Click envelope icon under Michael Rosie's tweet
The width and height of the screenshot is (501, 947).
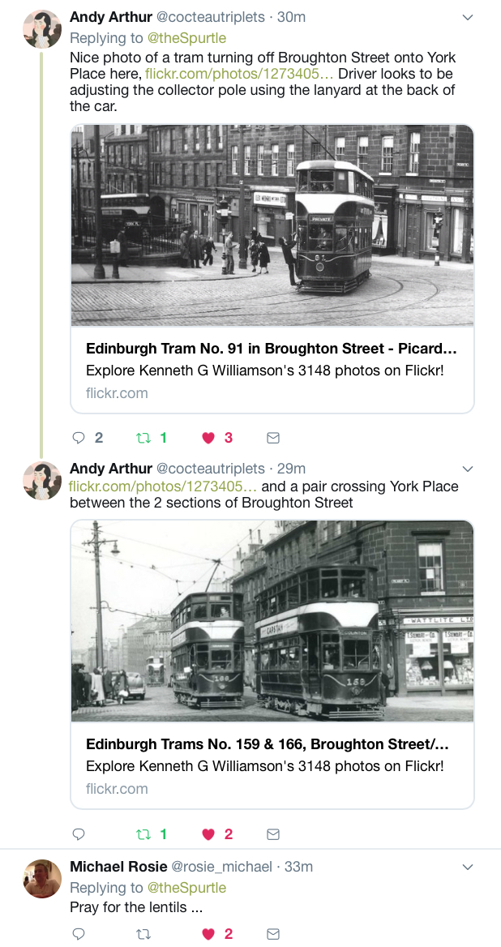click(273, 934)
